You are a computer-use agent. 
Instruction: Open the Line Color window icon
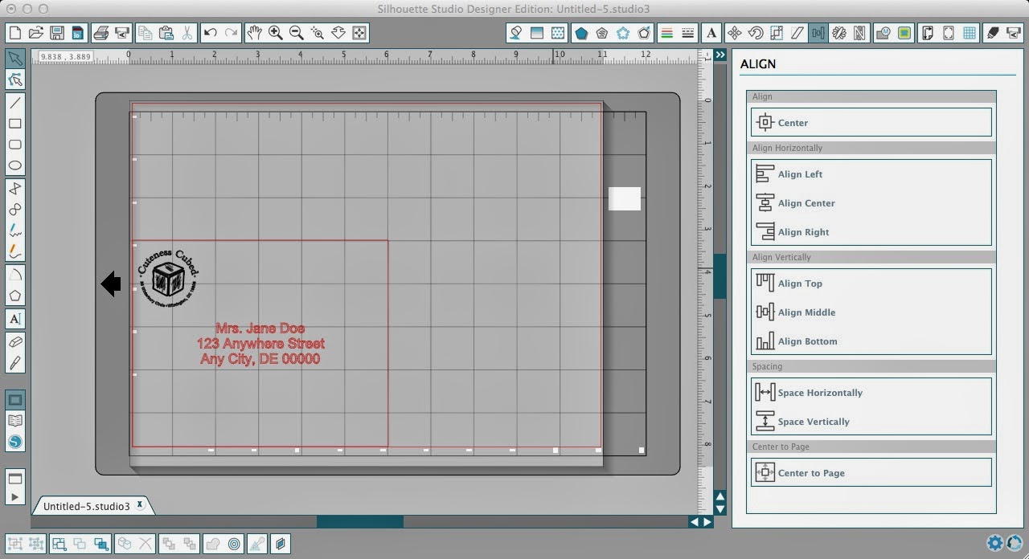point(666,33)
